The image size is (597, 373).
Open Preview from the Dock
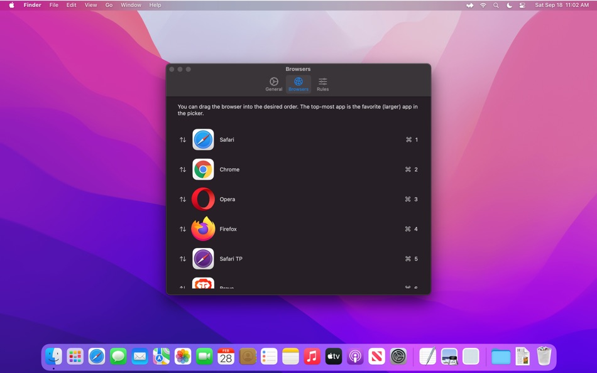click(x=449, y=357)
